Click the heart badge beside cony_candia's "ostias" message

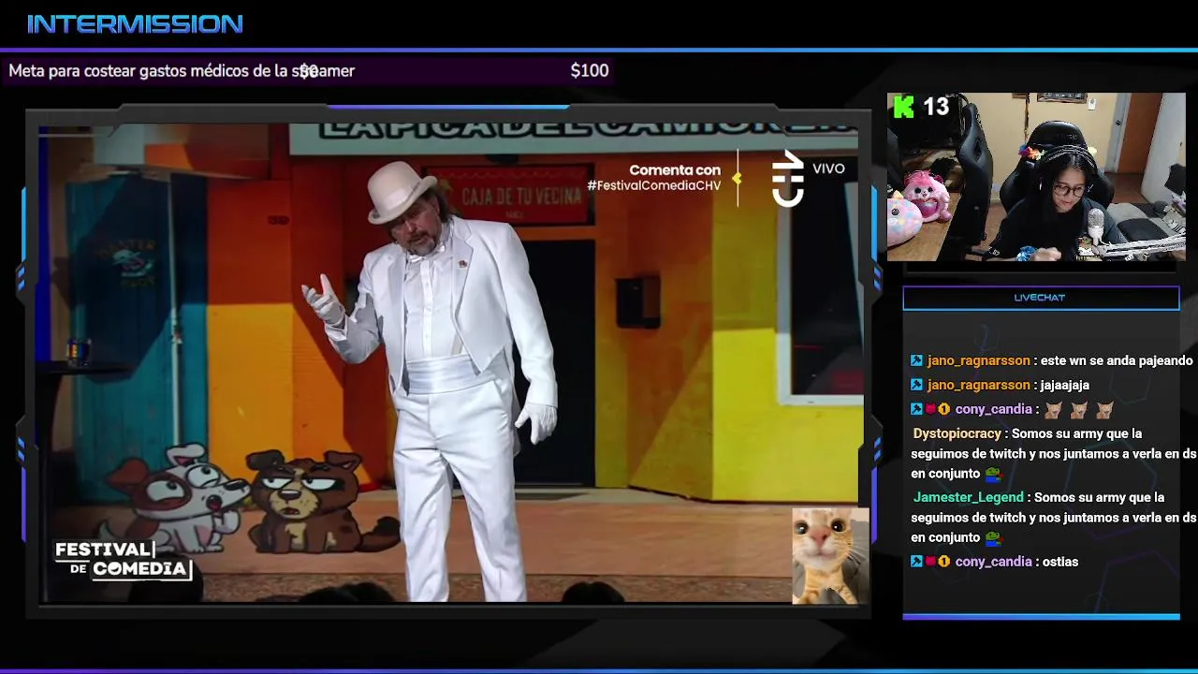pos(931,562)
